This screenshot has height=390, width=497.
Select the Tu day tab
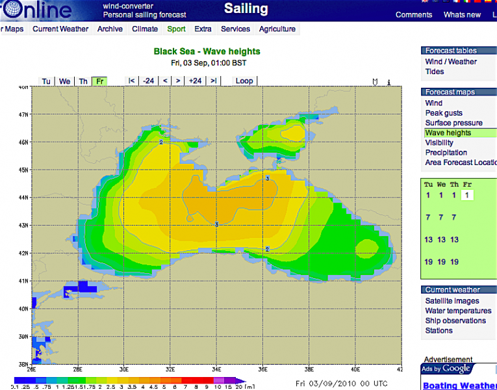click(47, 81)
